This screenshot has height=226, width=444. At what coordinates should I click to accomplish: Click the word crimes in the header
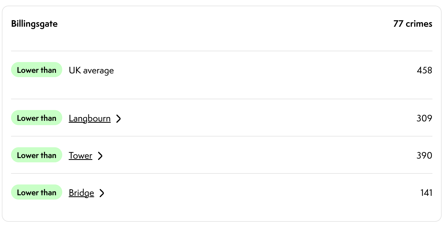click(419, 24)
